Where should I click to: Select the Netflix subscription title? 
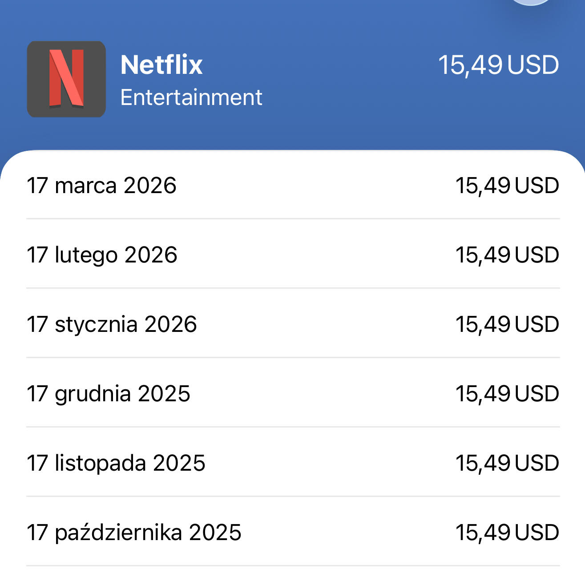pyautogui.click(x=161, y=65)
